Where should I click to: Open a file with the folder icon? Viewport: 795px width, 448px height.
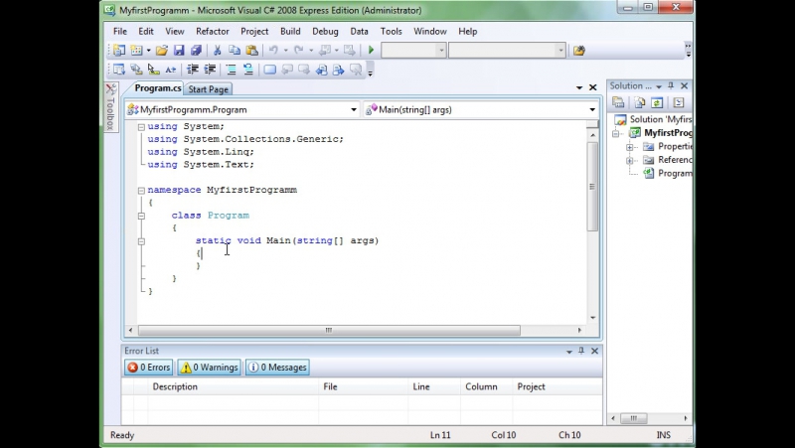click(162, 51)
